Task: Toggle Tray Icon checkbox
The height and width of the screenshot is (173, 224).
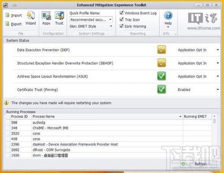Action: tap(121, 19)
